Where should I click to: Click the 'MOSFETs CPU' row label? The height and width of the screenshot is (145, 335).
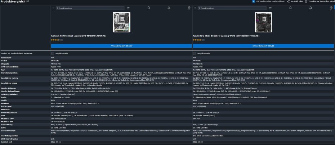coord(7,118)
